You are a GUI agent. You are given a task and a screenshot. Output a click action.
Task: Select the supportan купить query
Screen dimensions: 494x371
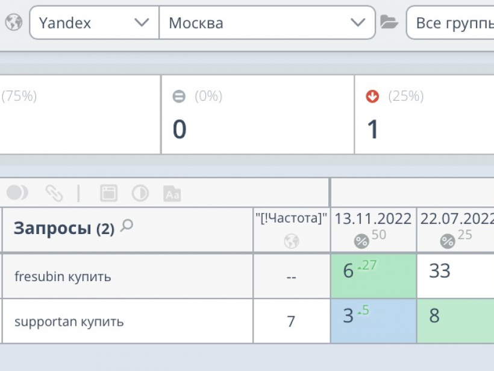click(x=69, y=321)
